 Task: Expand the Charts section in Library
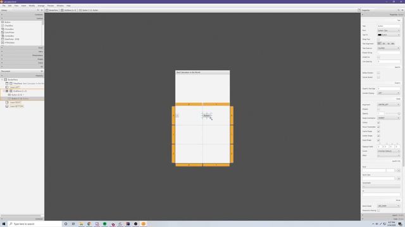coord(22,63)
